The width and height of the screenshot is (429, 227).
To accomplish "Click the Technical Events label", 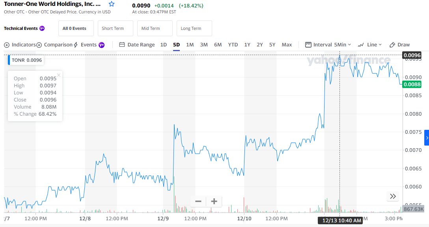I will coord(21,28).
